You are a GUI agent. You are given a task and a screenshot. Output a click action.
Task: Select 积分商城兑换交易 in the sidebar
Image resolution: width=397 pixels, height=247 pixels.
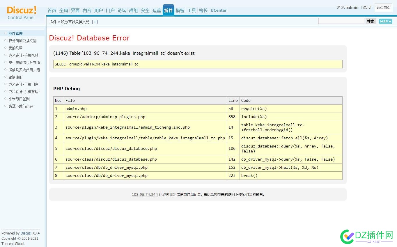point(22,41)
